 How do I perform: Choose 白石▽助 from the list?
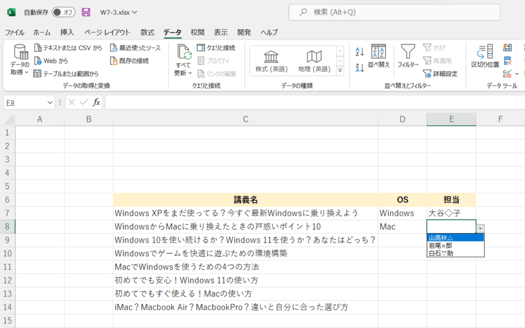click(x=455, y=253)
